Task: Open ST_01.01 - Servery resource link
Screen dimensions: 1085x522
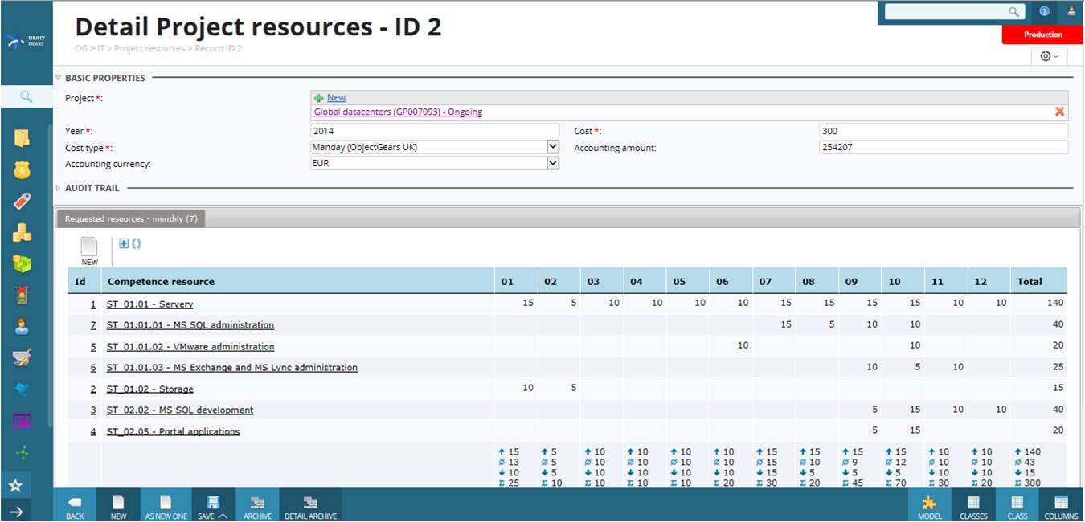Action: point(149,304)
